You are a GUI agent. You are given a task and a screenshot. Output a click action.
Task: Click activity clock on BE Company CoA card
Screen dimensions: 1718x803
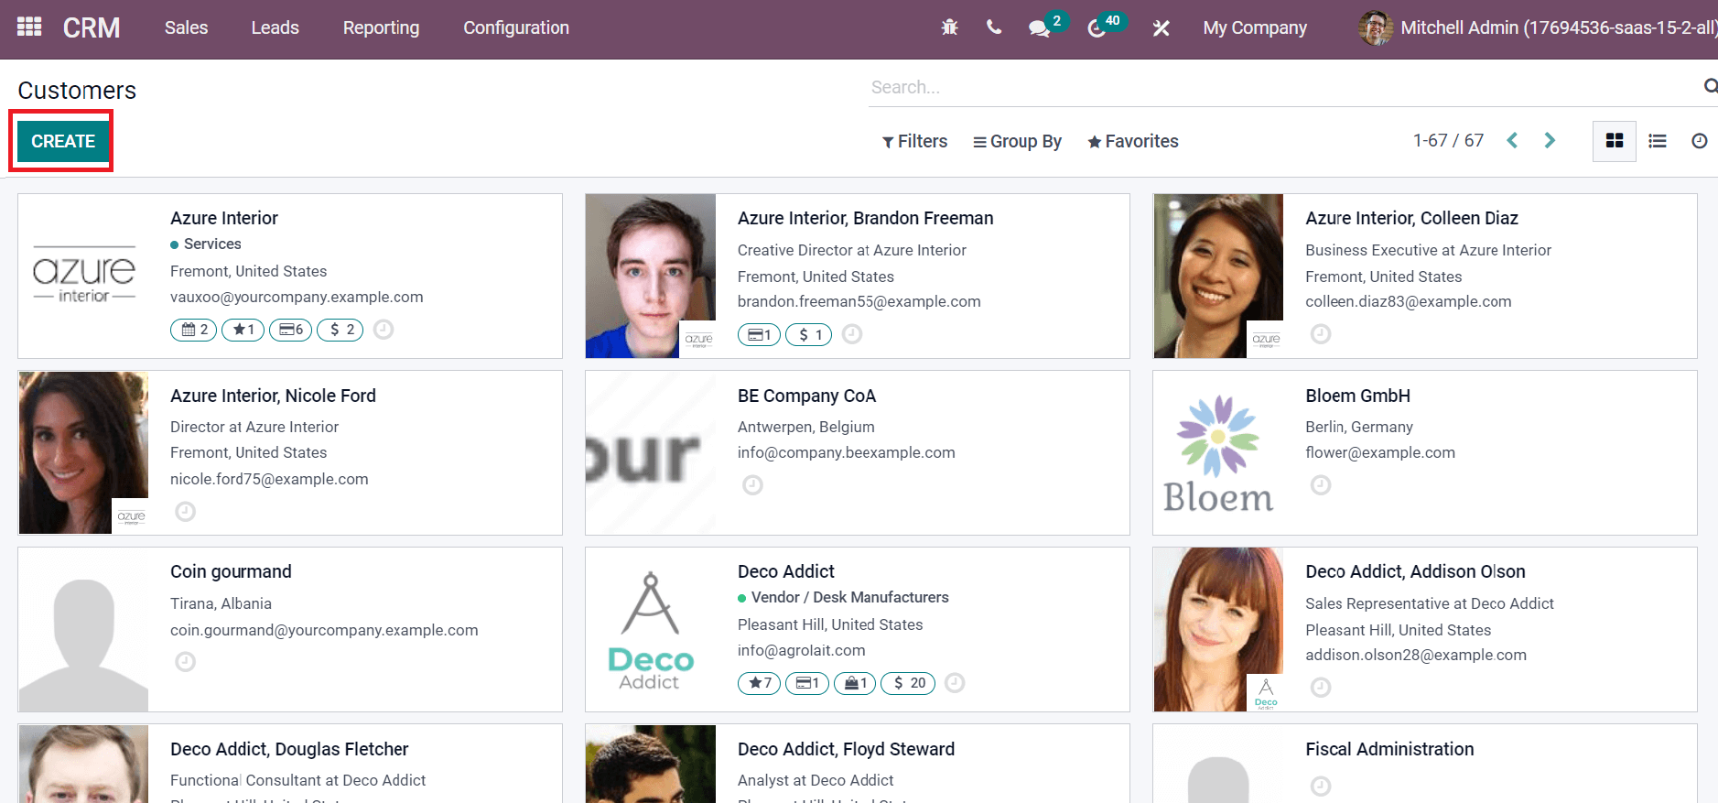coord(753,485)
